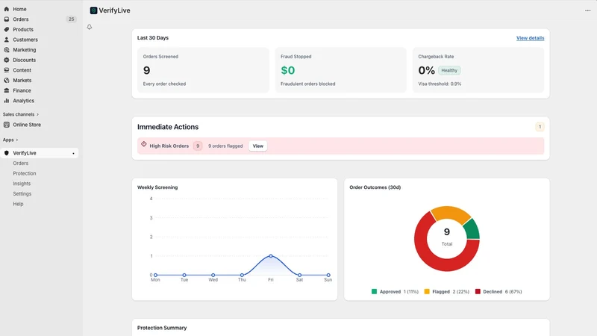The height and width of the screenshot is (336, 597).
Task: Click the View details link
Action: click(x=530, y=38)
